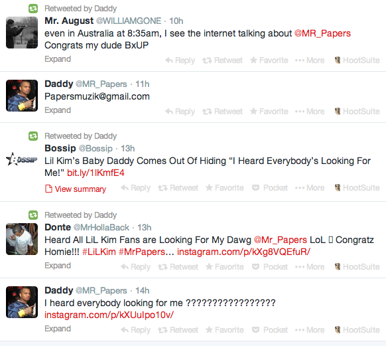Favorite Donte's Lil Kim fans tweet
Image resolution: width=386 pixels, height=346 pixels.
coord(225,267)
